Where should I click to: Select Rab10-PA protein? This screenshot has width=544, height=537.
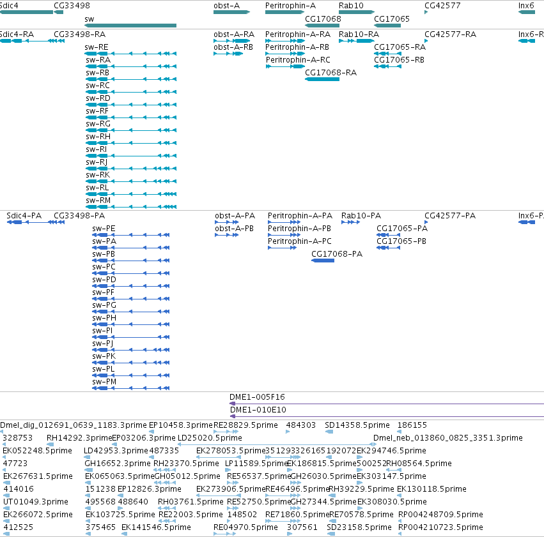pyautogui.click(x=350, y=222)
